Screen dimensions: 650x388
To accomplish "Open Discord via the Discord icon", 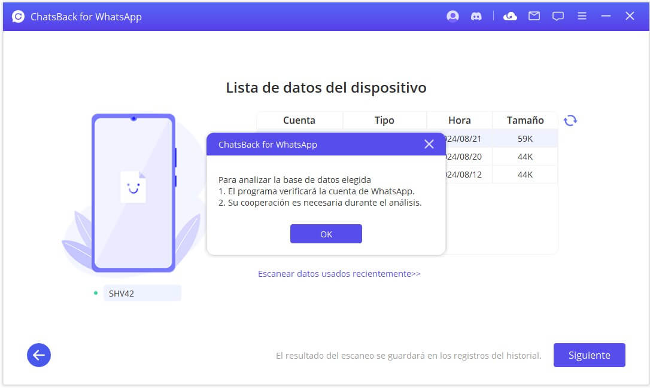I will (x=476, y=16).
